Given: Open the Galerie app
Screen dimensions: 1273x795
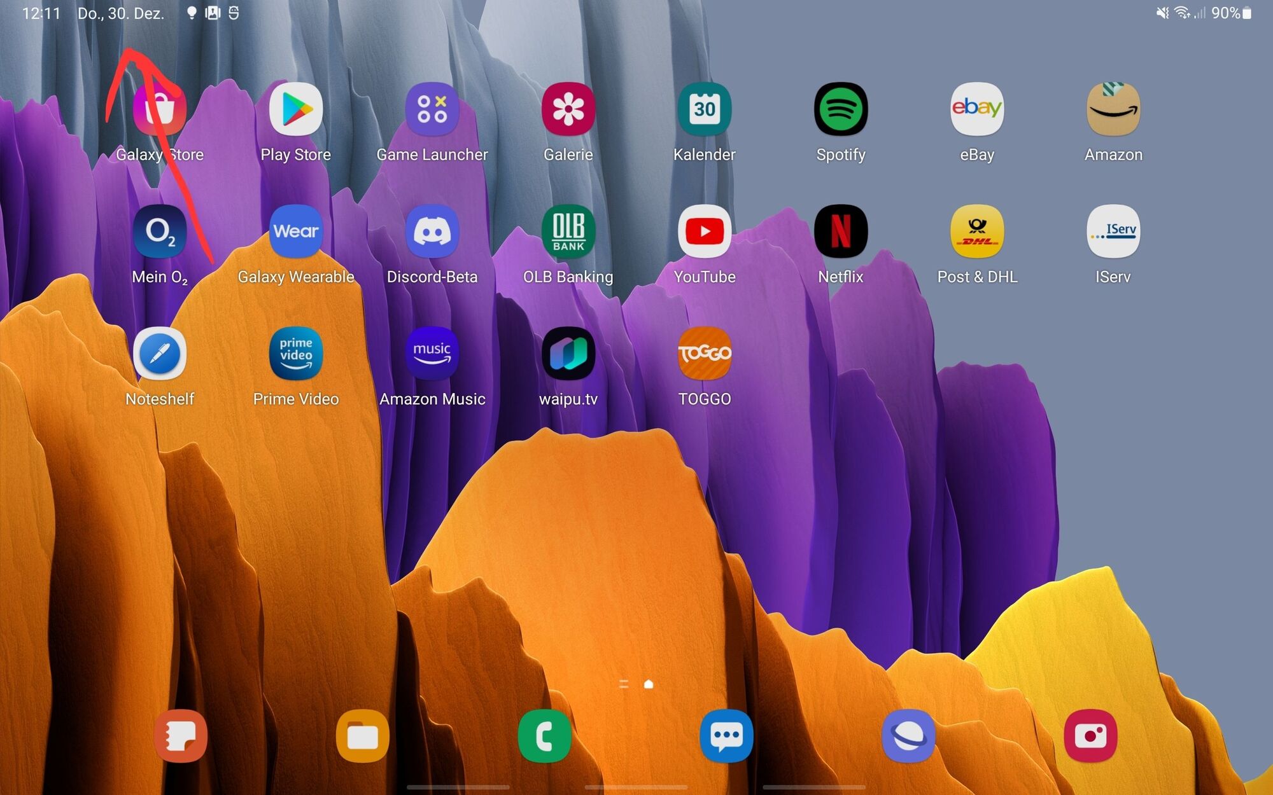Looking at the screenshot, I should [568, 109].
